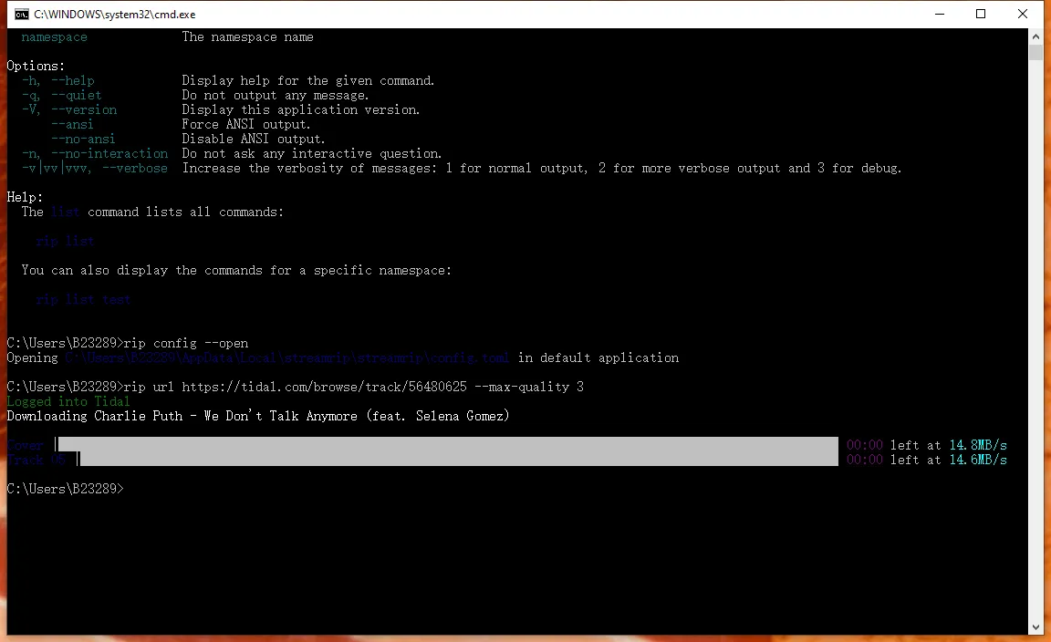Click 'The namespace name' description

pyautogui.click(x=247, y=36)
